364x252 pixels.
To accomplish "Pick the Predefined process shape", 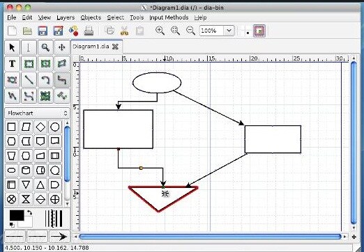I will point(55,156).
